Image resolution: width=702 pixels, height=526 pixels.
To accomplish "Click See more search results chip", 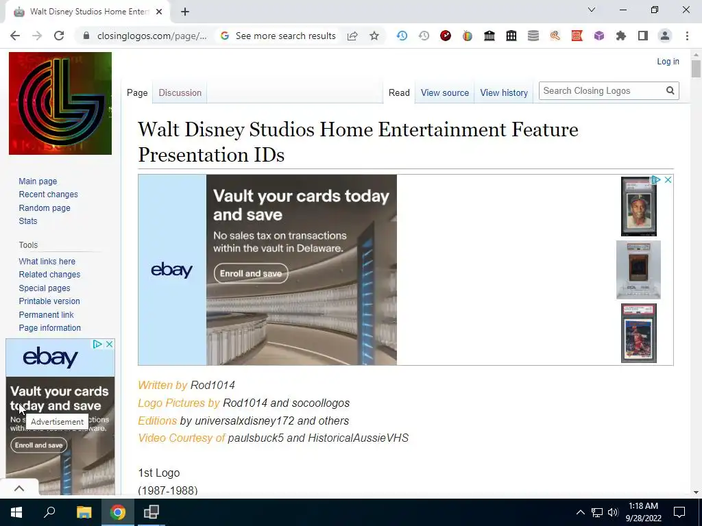I will tap(278, 36).
